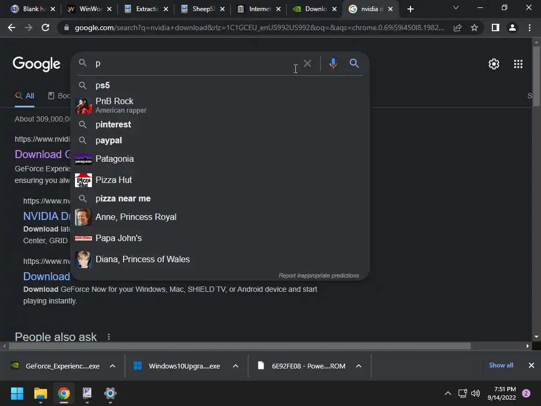Show hidden system tray icons

click(x=448, y=393)
